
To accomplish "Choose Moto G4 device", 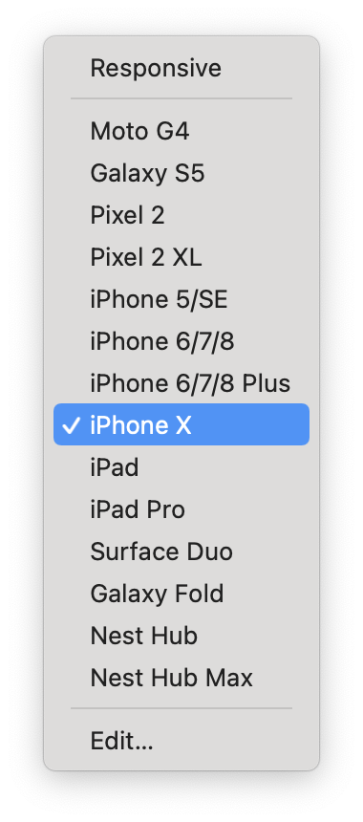I will tap(181, 131).
